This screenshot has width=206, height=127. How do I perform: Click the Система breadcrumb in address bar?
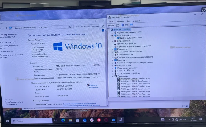point(43,27)
